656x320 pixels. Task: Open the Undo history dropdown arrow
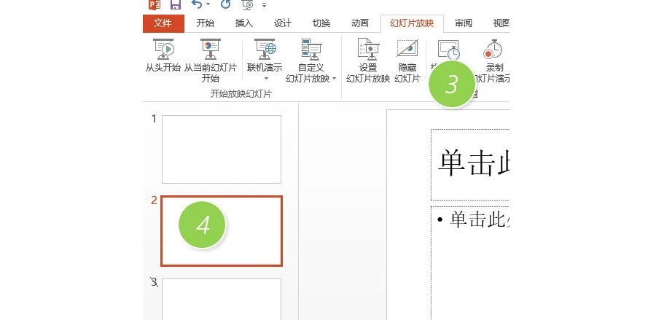208,4
